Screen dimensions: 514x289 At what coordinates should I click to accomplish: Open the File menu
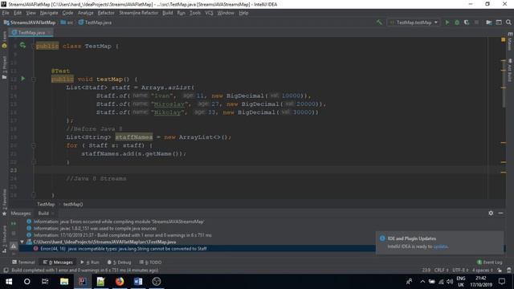coord(6,13)
